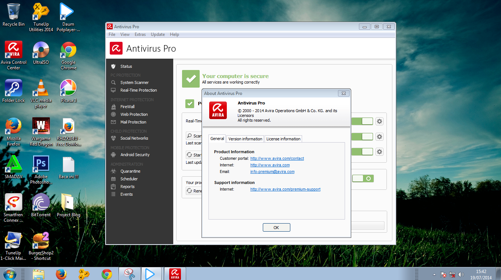Click the Firefox icon in the taskbar
The height and width of the screenshot is (280, 501).
click(61, 274)
